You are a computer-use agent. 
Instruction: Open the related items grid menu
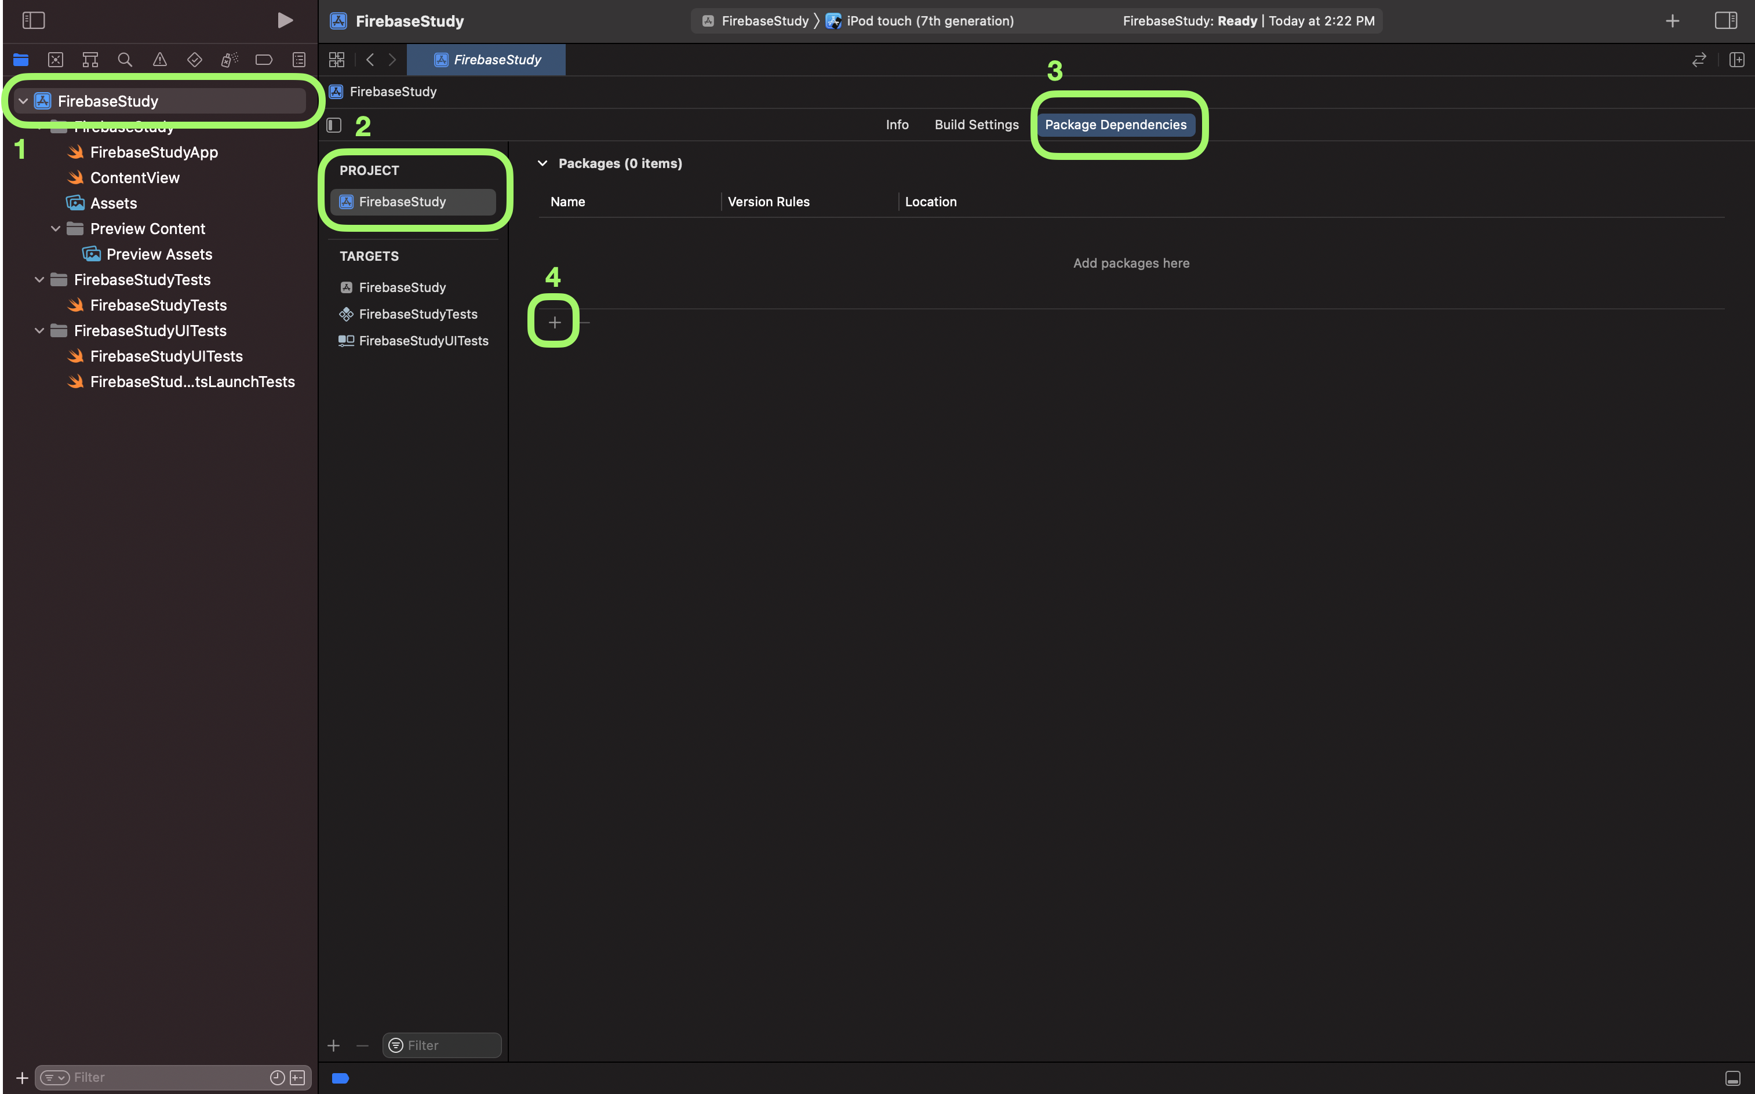337,59
